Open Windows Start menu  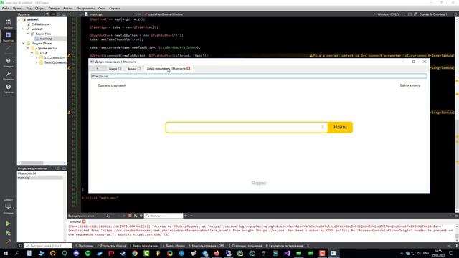[x=6, y=253]
